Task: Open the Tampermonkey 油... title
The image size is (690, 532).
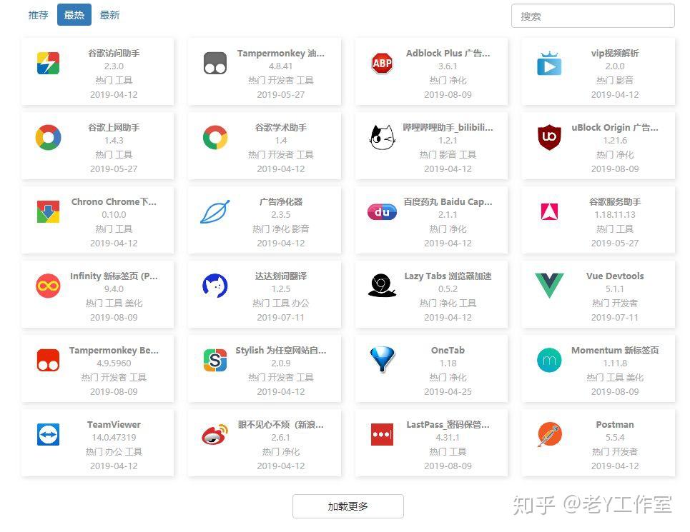Action: (281, 53)
